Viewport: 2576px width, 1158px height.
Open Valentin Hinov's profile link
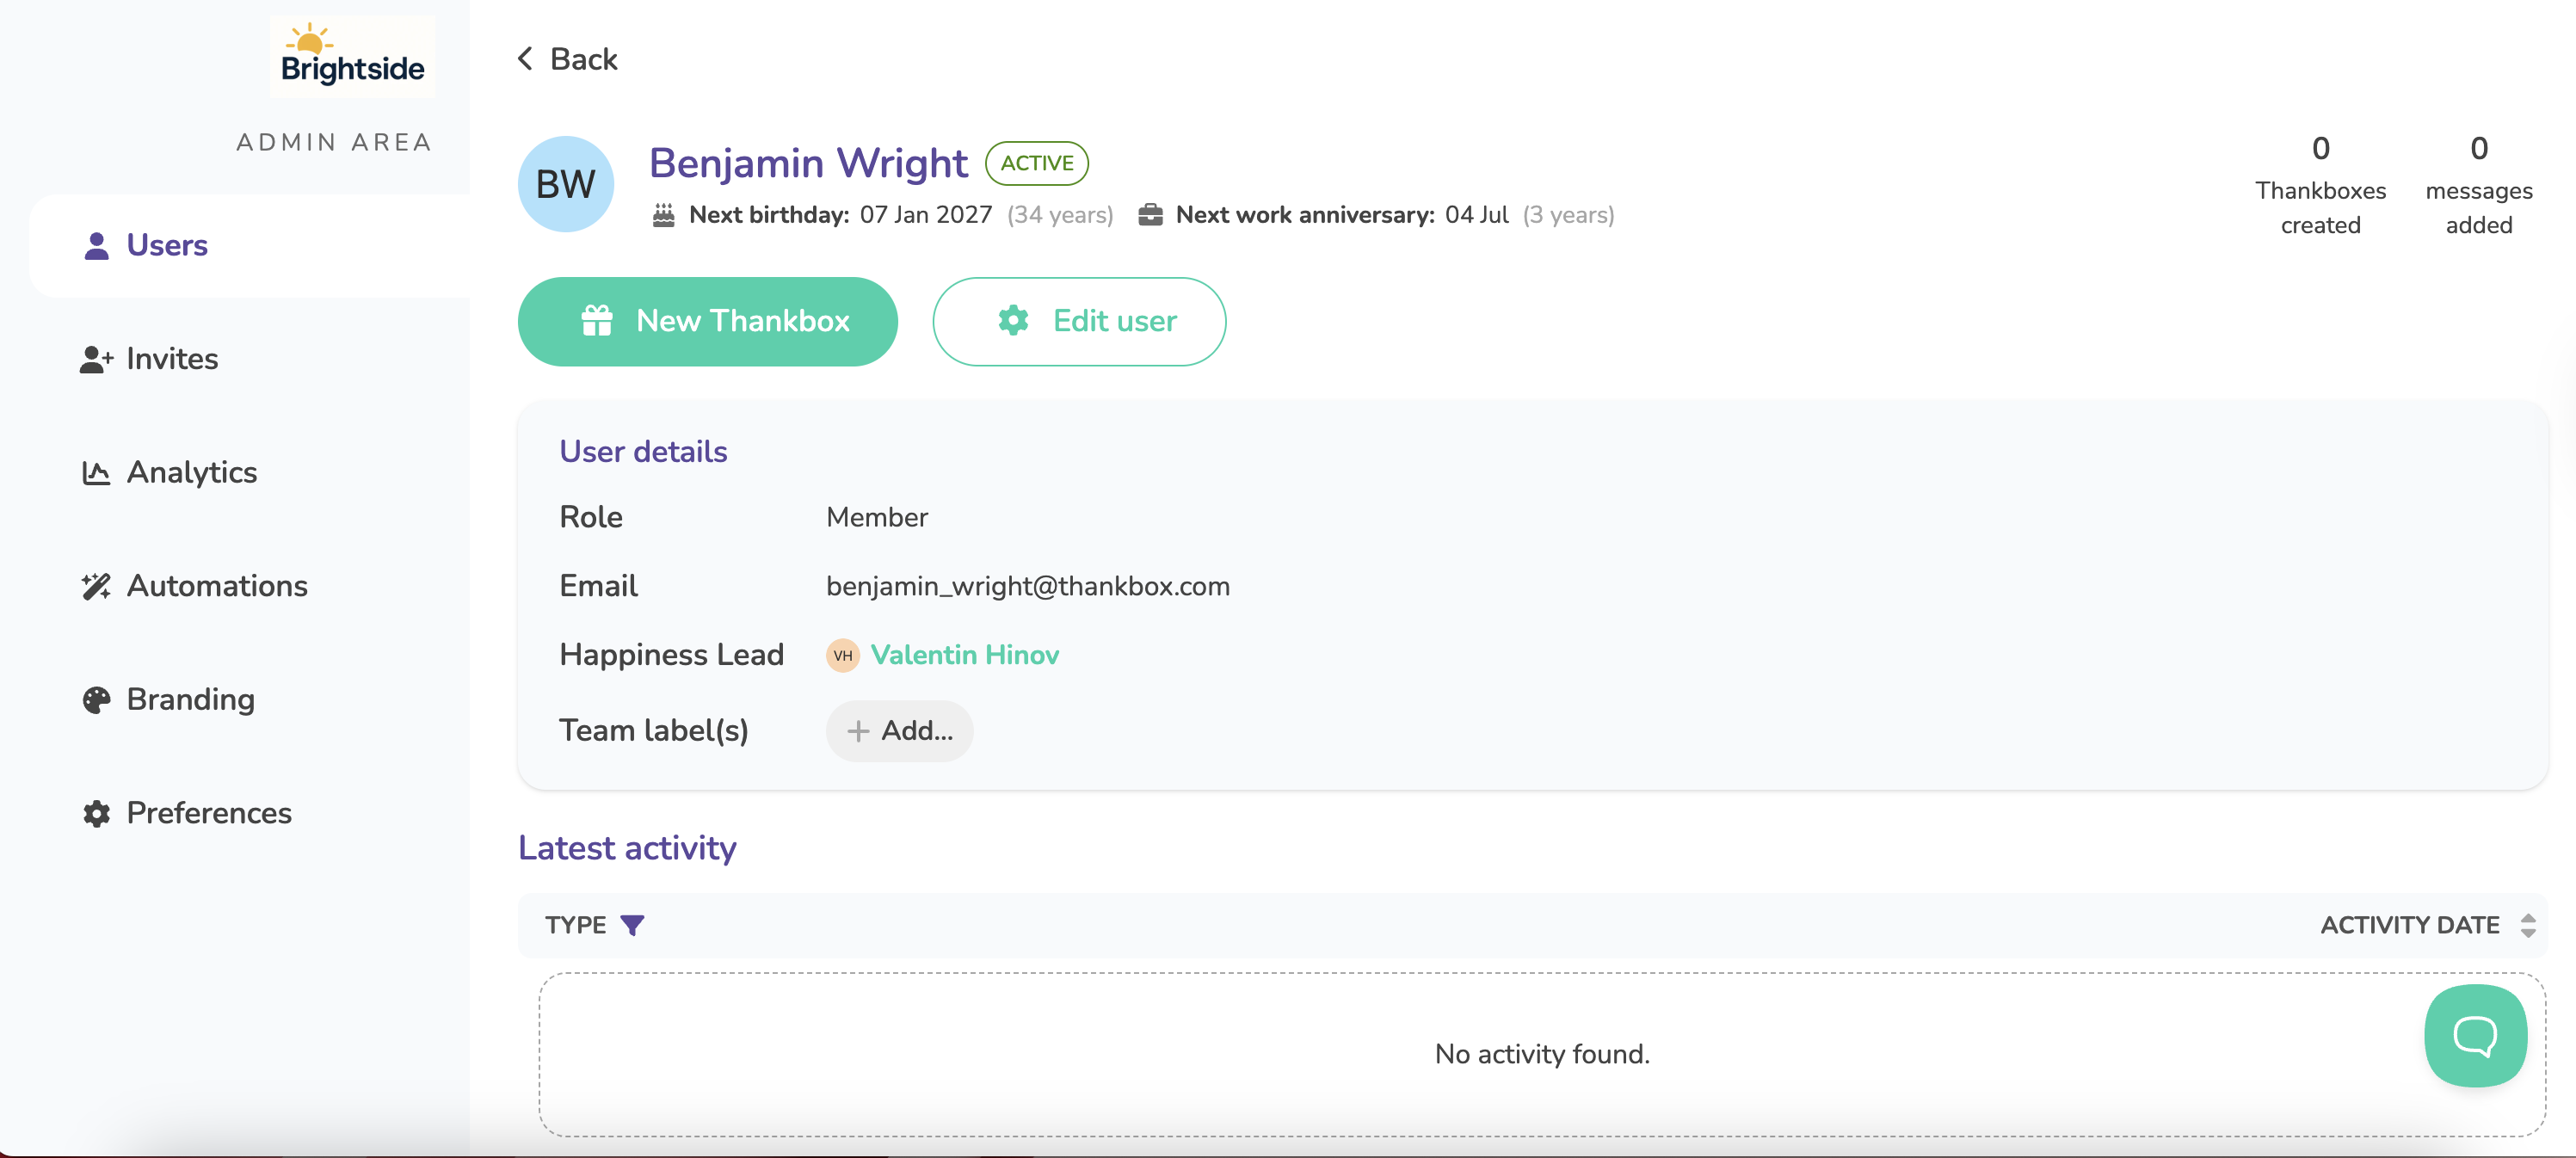[964, 655]
